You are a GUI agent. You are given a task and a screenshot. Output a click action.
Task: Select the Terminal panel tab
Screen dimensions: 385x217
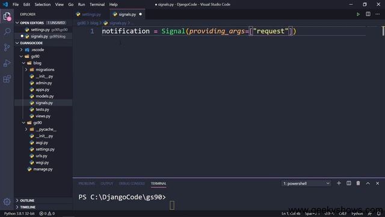(x=158, y=183)
